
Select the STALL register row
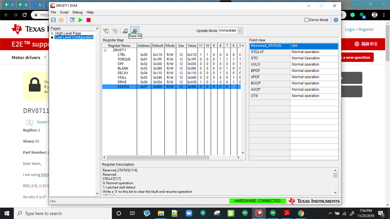click(172, 78)
